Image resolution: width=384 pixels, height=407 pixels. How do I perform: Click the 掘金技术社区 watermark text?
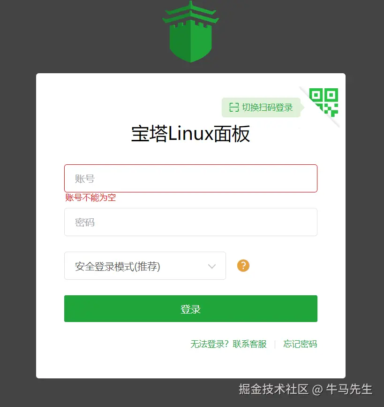(x=273, y=389)
